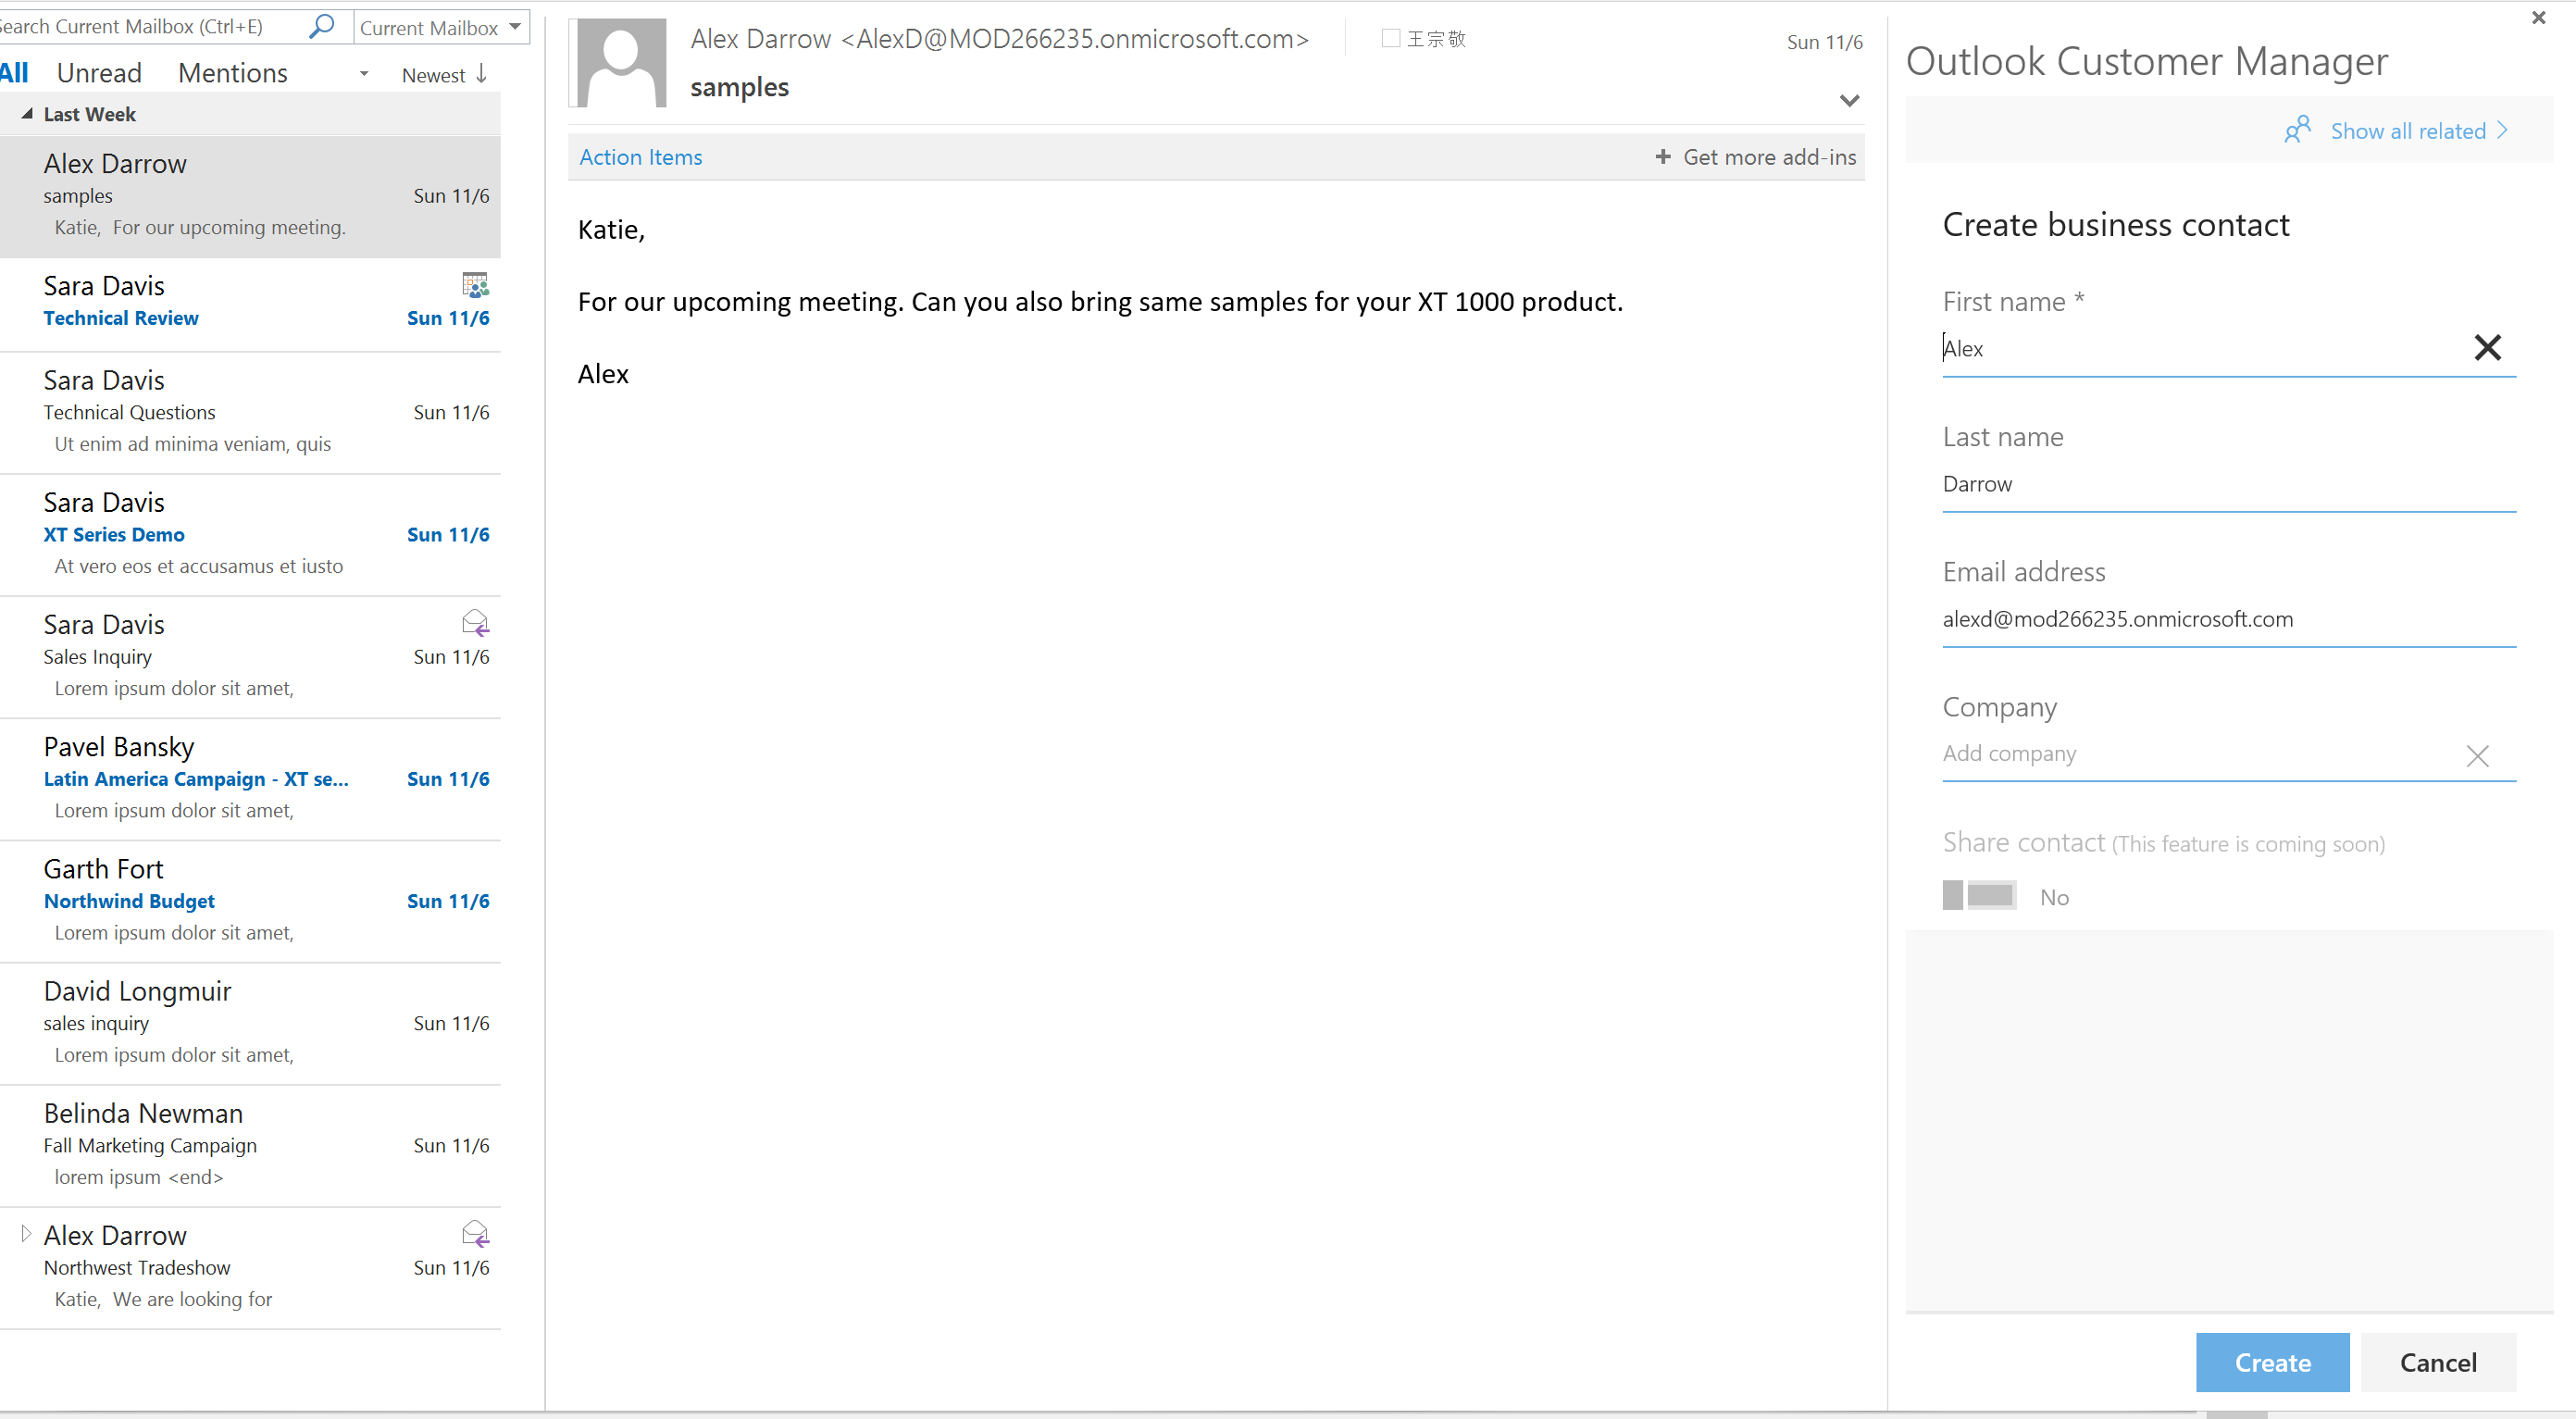2576x1419 pixels.
Task: Open the XT Series Demo message
Action: [250, 534]
